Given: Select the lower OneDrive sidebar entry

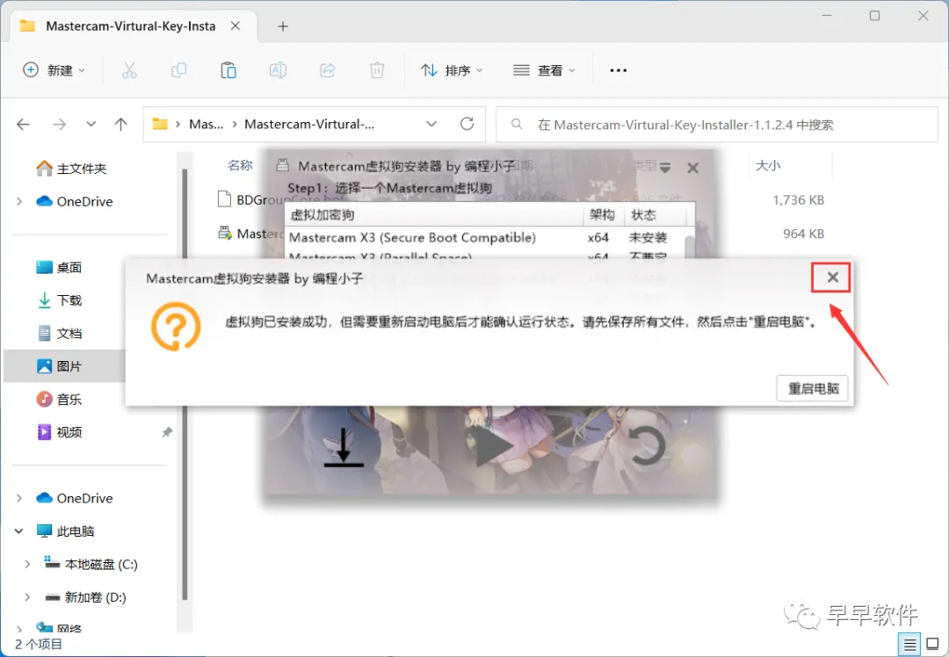Looking at the screenshot, I should point(75,498).
